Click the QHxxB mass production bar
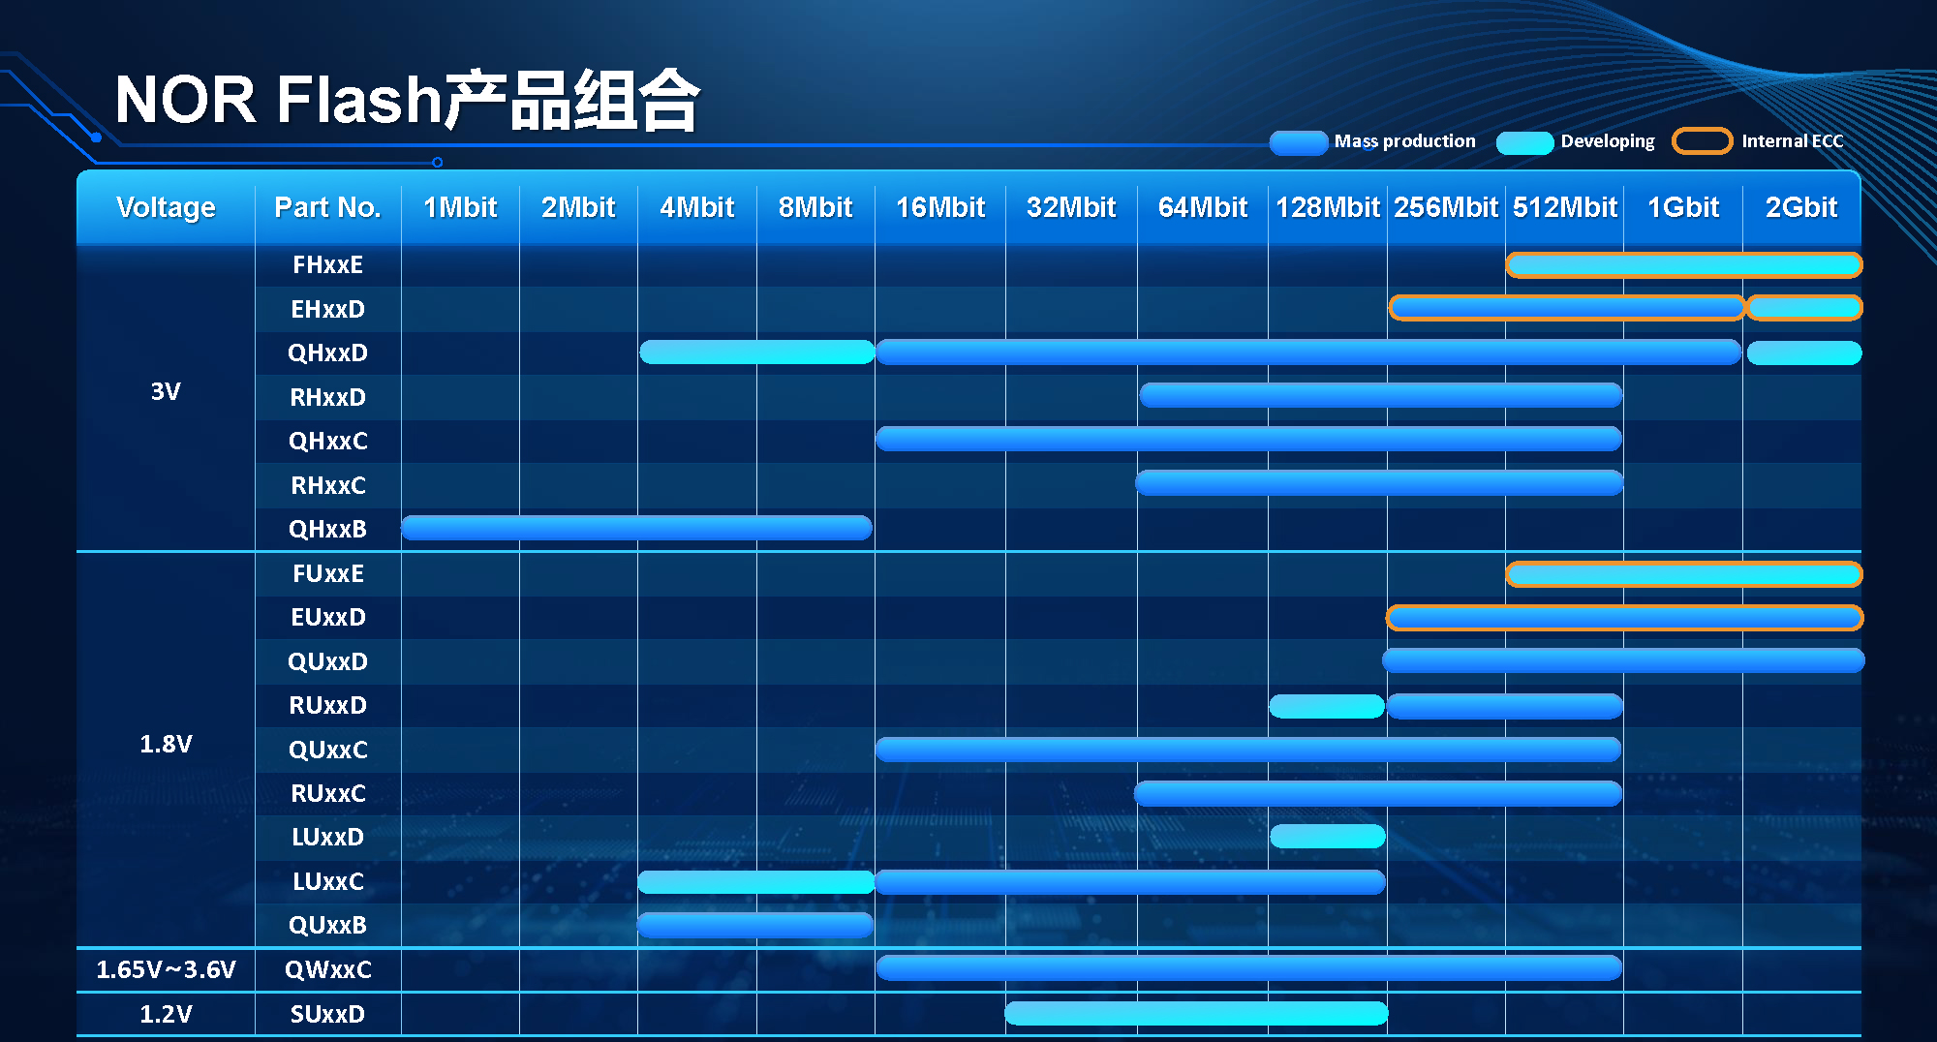This screenshot has width=1937, height=1042. pyautogui.click(x=636, y=528)
